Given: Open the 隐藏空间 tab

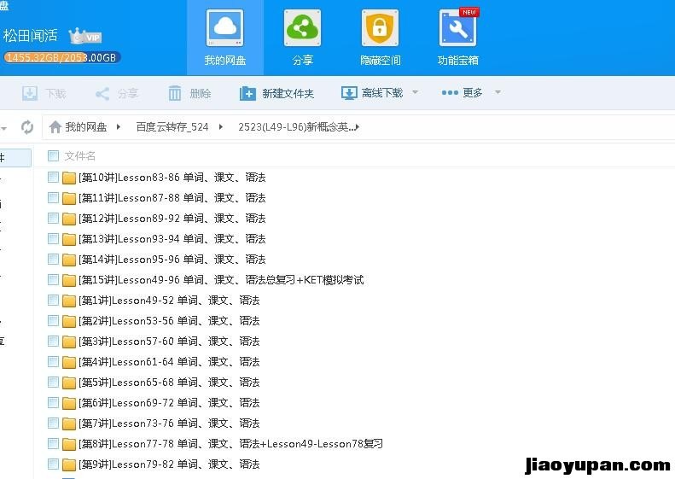Looking at the screenshot, I should 380,38.
